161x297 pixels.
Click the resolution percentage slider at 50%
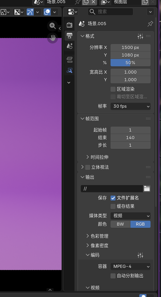coord(130,63)
